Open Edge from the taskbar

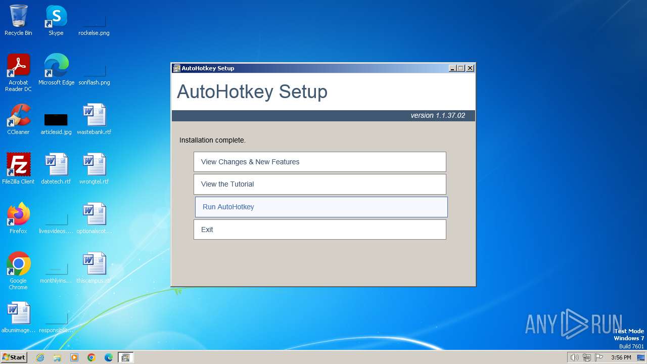109,357
